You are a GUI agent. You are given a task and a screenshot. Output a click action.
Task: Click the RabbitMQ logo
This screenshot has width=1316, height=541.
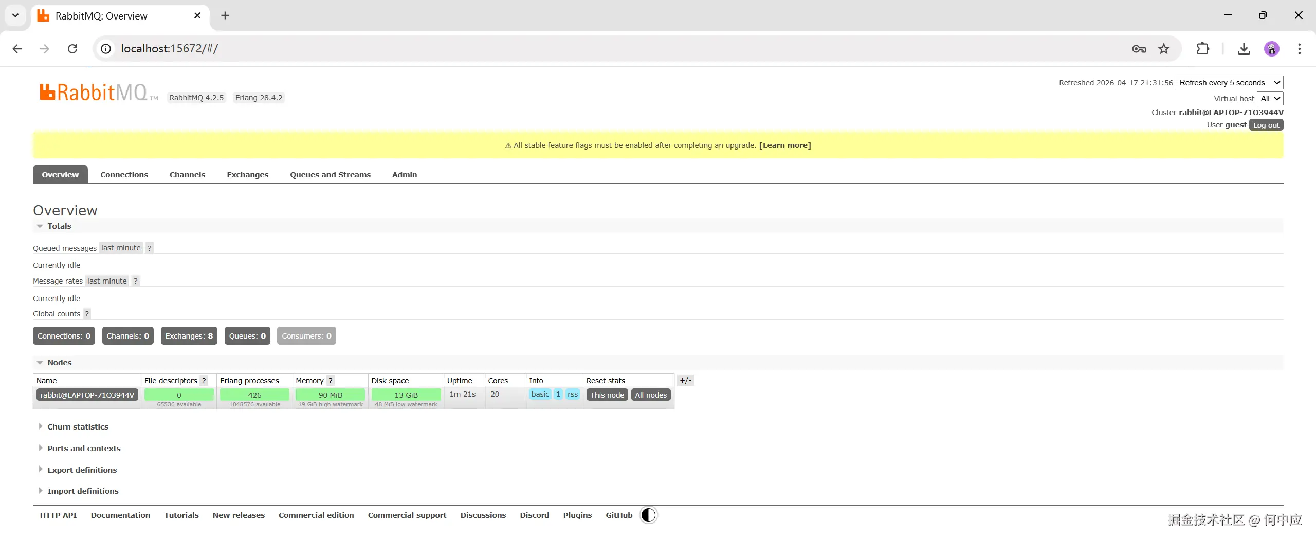(99, 92)
